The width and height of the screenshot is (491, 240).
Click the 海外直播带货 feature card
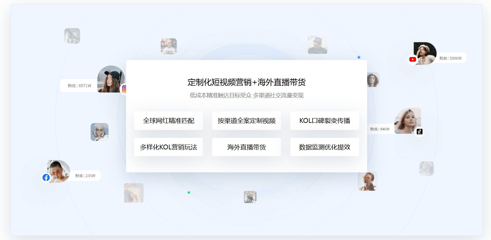pos(246,147)
